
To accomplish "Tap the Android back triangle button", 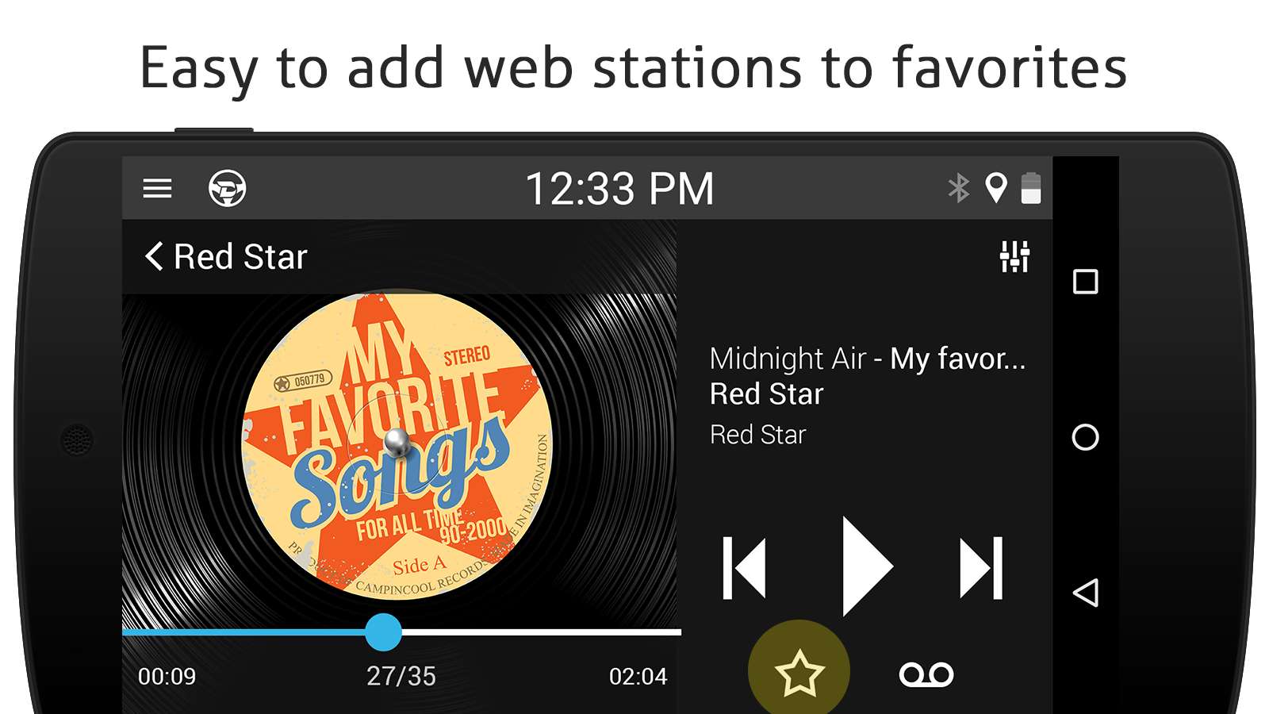I will pos(1085,593).
